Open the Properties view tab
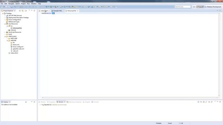Image resolution: width=223 pixels, height=125 pixels. point(51,102)
